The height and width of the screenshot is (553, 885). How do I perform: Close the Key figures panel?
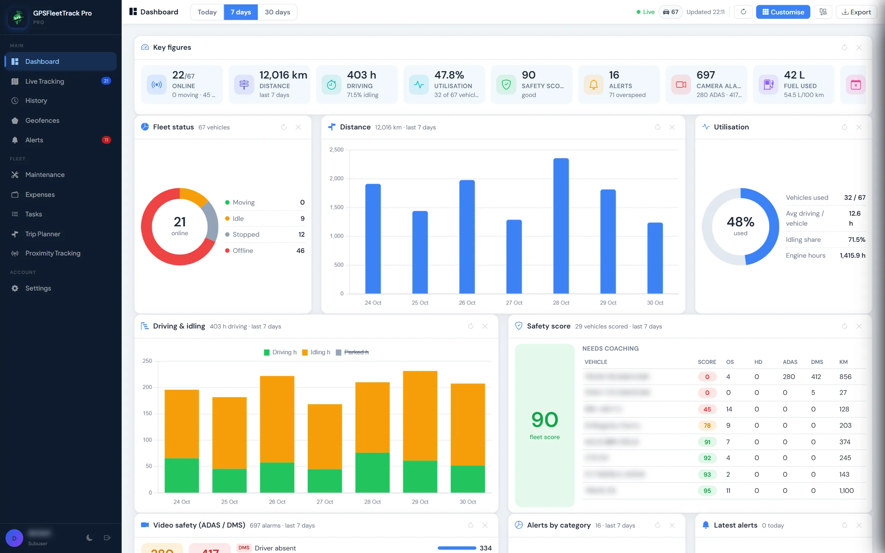pos(859,48)
